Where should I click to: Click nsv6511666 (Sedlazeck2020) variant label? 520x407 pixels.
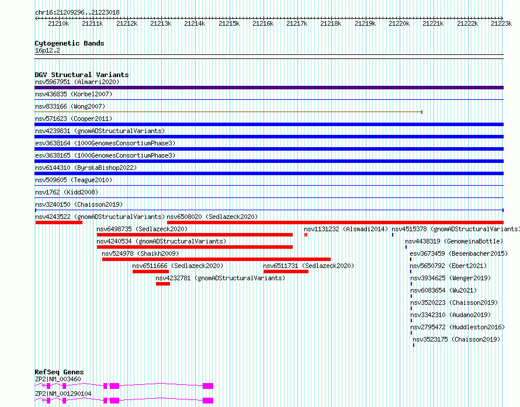(x=178, y=266)
